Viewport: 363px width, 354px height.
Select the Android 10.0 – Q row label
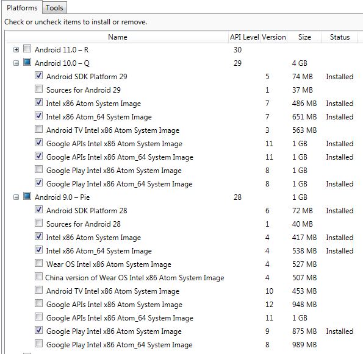pyautogui.click(x=62, y=63)
